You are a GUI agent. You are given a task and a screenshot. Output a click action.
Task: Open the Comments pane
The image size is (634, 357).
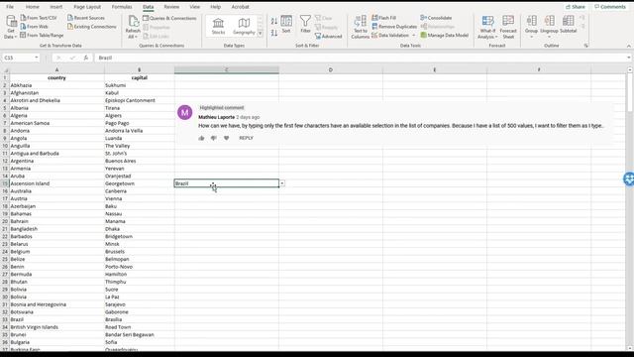(x=610, y=7)
